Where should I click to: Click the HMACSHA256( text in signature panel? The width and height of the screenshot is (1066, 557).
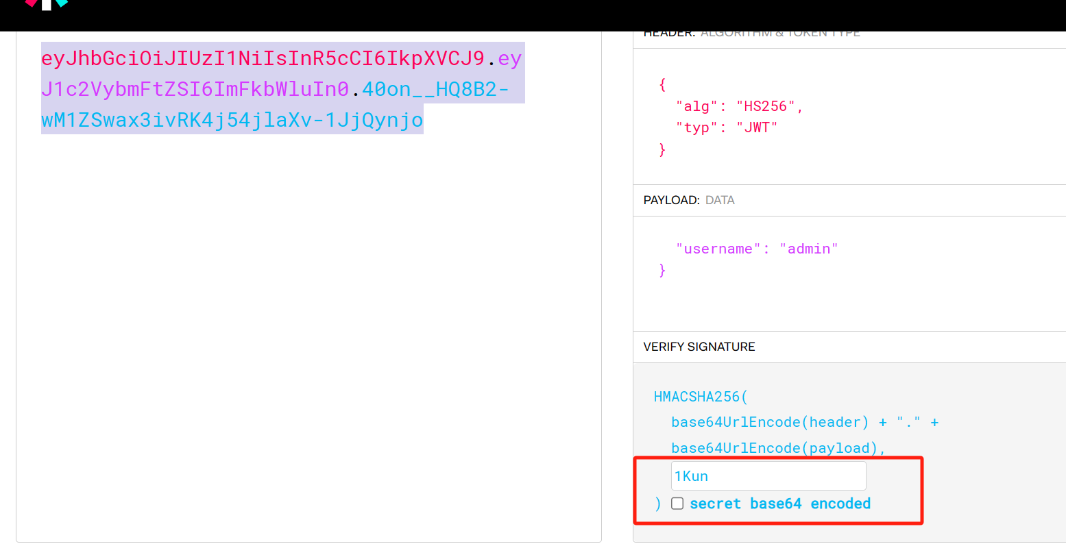click(x=701, y=397)
